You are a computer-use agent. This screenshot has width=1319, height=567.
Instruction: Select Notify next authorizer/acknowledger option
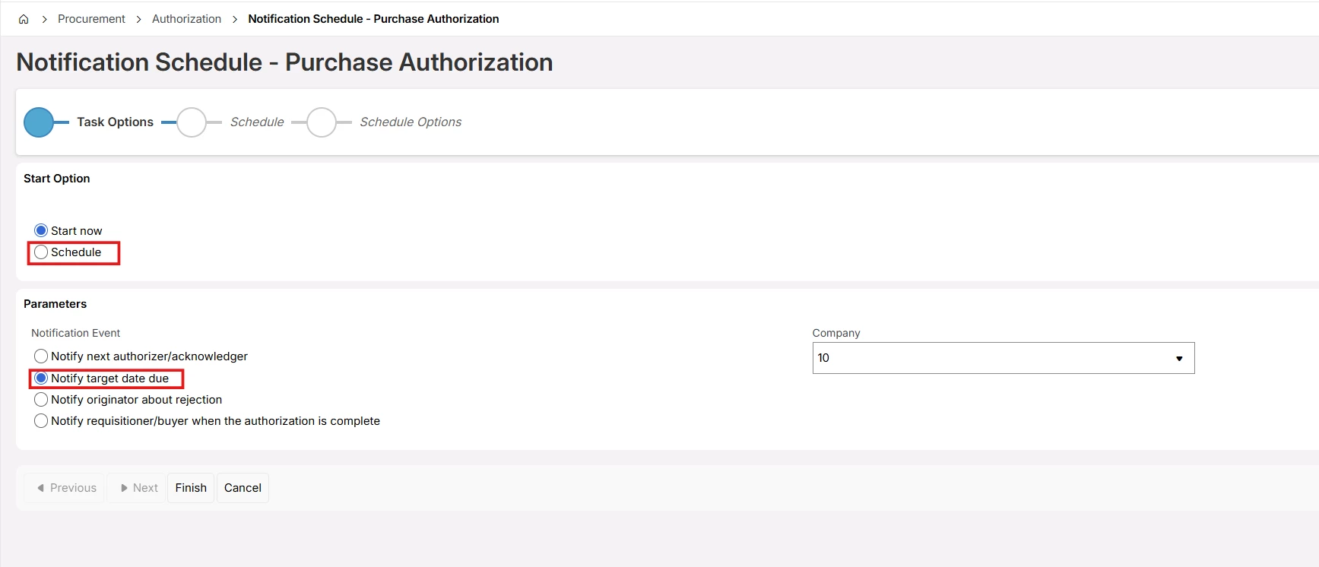(41, 356)
